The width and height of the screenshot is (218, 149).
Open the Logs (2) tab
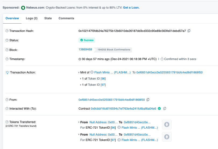coord(31,18)
